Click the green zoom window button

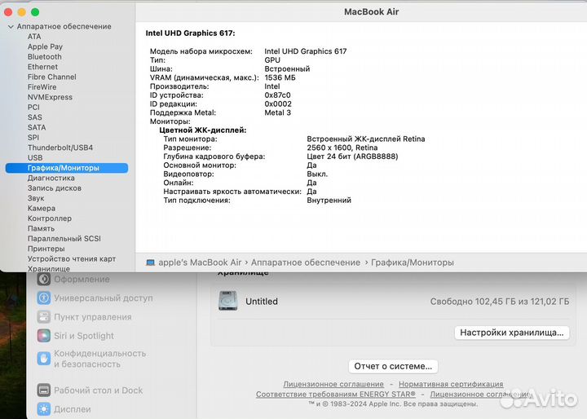[x=35, y=12]
